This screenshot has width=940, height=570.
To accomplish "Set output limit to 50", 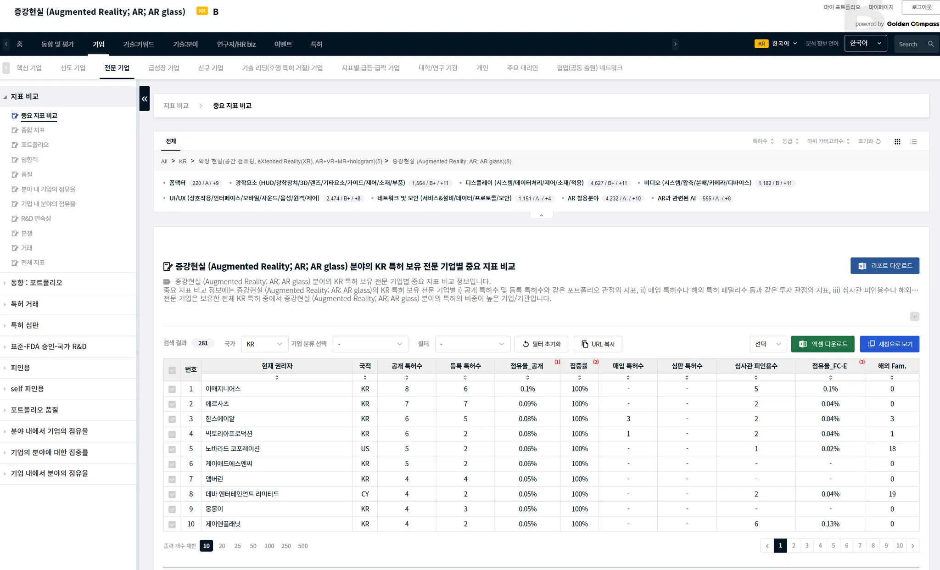I will point(253,546).
